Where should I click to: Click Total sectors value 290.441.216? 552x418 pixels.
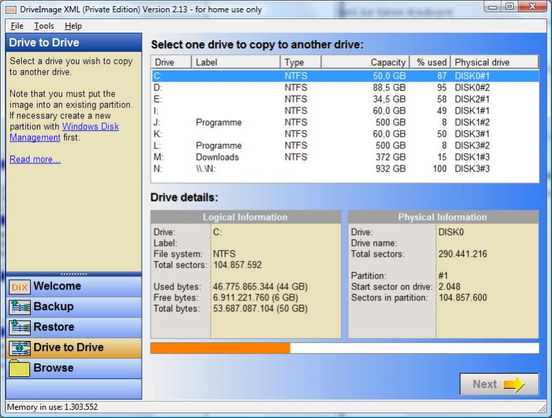pos(462,254)
